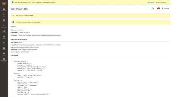Click the Current Node value
Screen dimensions: 173x97
pyautogui.click(x=25, y=52)
